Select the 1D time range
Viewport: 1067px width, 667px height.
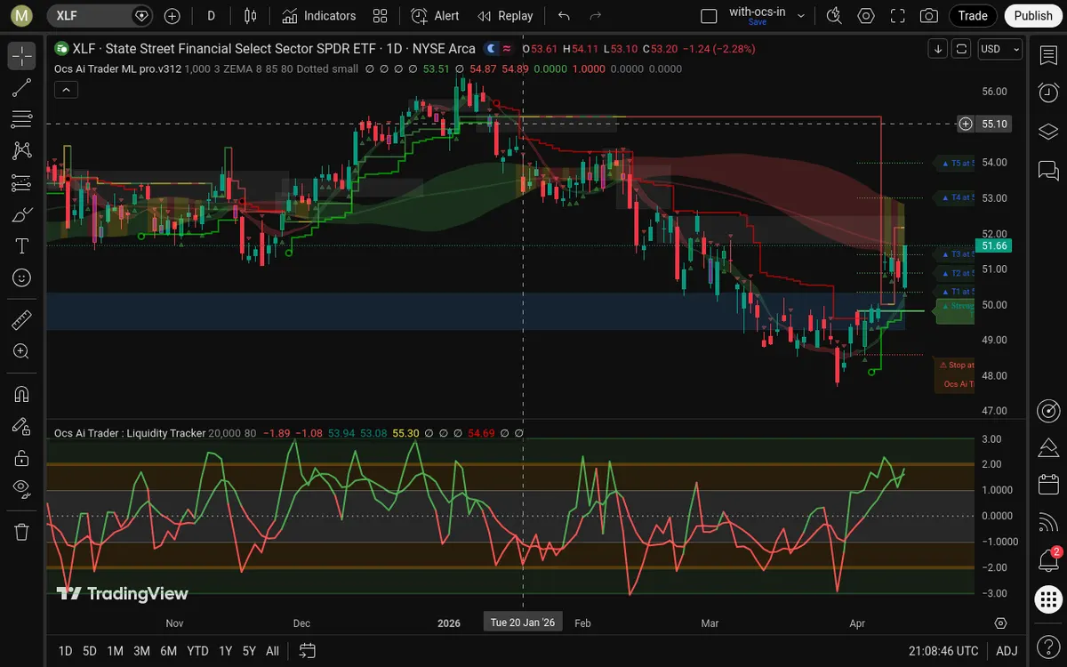tap(65, 651)
